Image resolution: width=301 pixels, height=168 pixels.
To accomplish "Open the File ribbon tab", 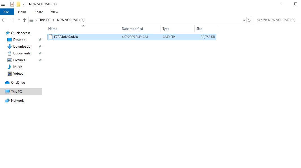I will coord(7,12).
